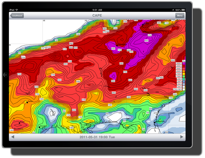Tap the Dallas city marker
This screenshot has width=205, height=158.
27,102
